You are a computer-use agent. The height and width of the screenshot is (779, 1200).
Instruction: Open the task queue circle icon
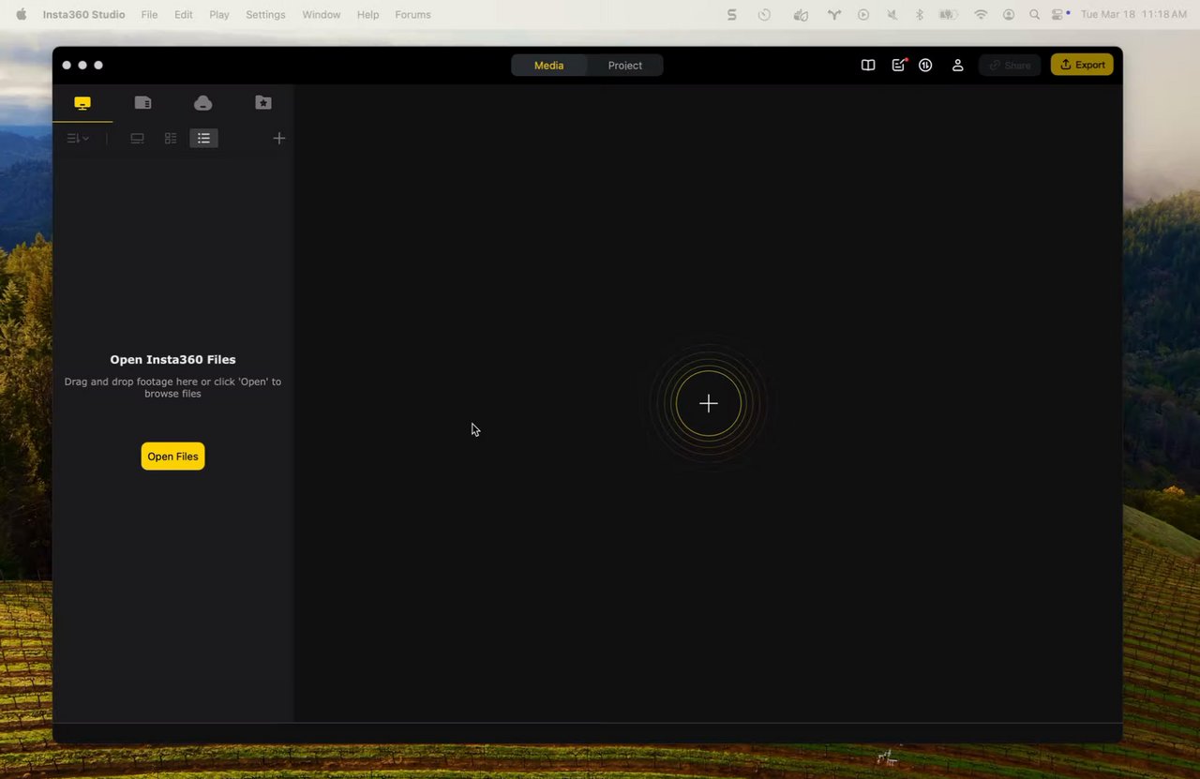point(925,66)
